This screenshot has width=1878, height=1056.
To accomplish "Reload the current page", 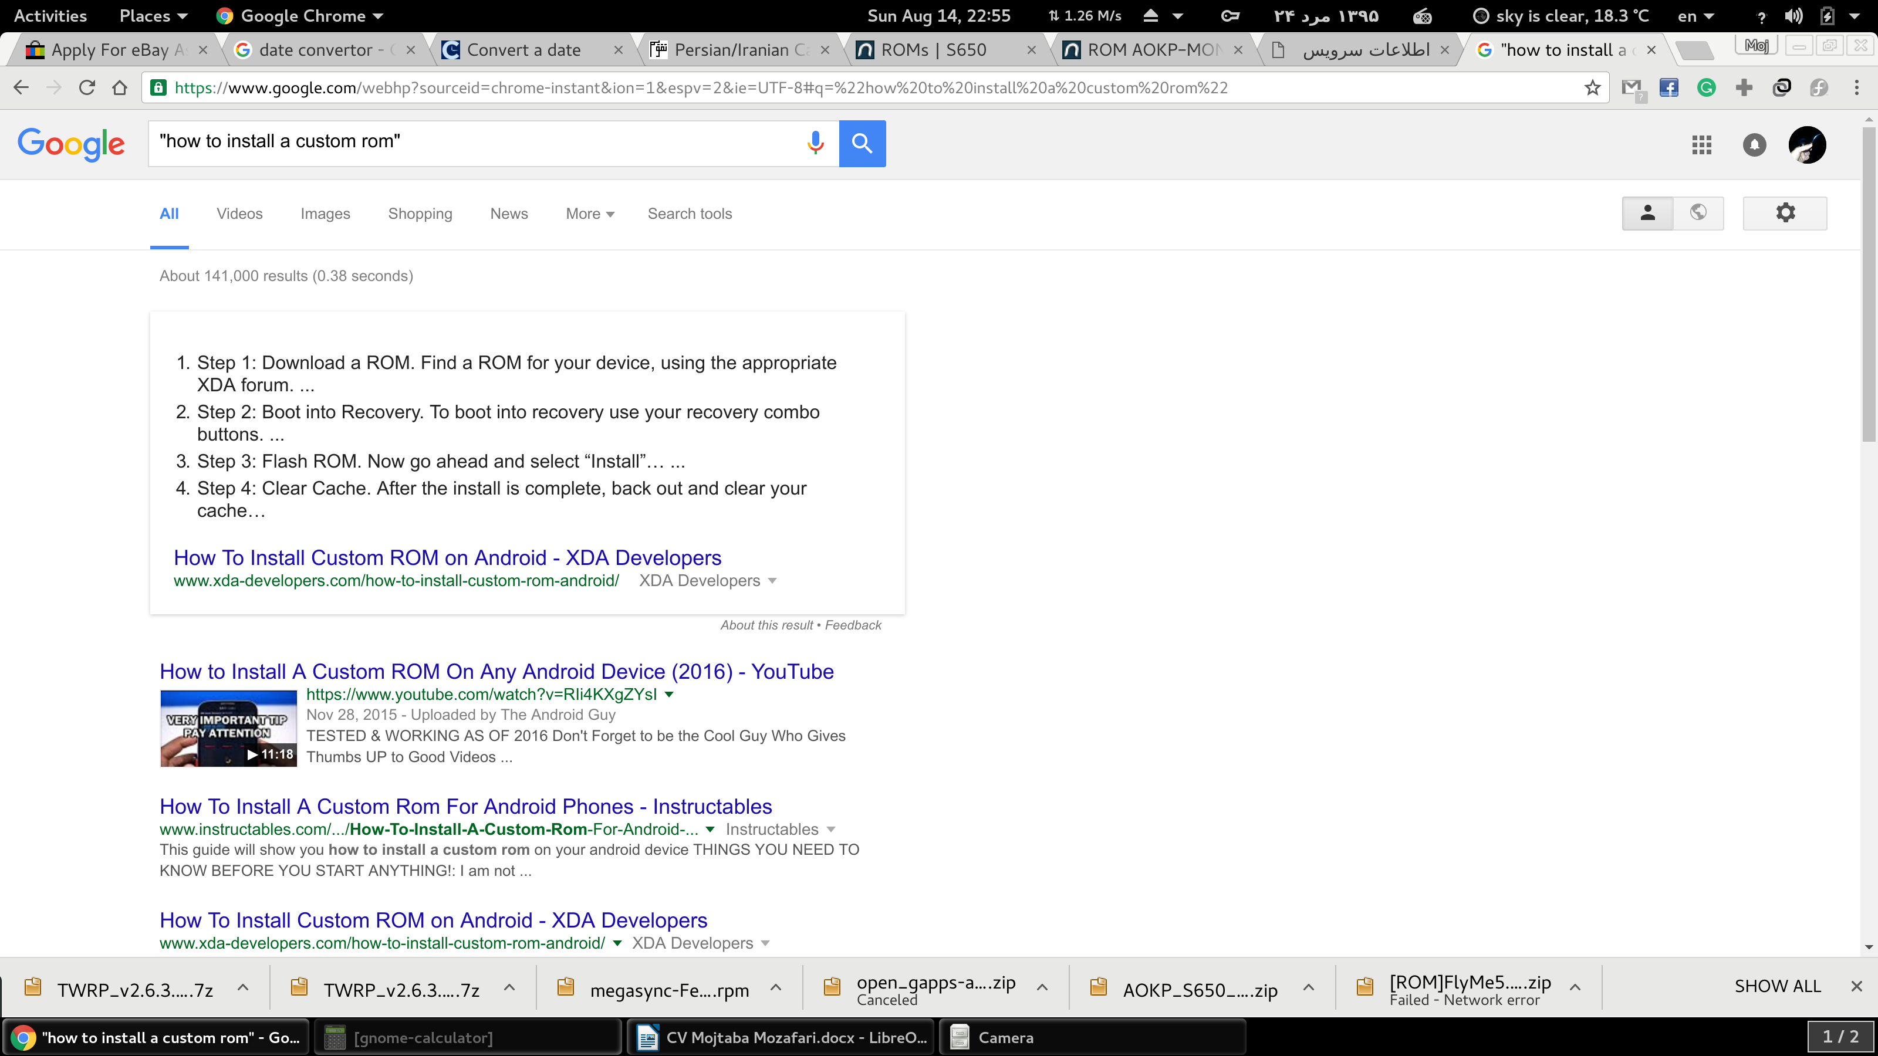I will (87, 88).
